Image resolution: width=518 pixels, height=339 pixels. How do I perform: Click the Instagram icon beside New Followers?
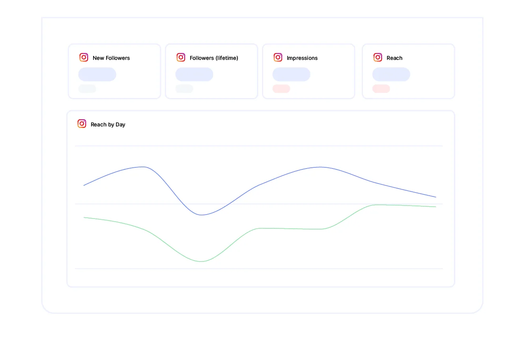[x=84, y=57]
